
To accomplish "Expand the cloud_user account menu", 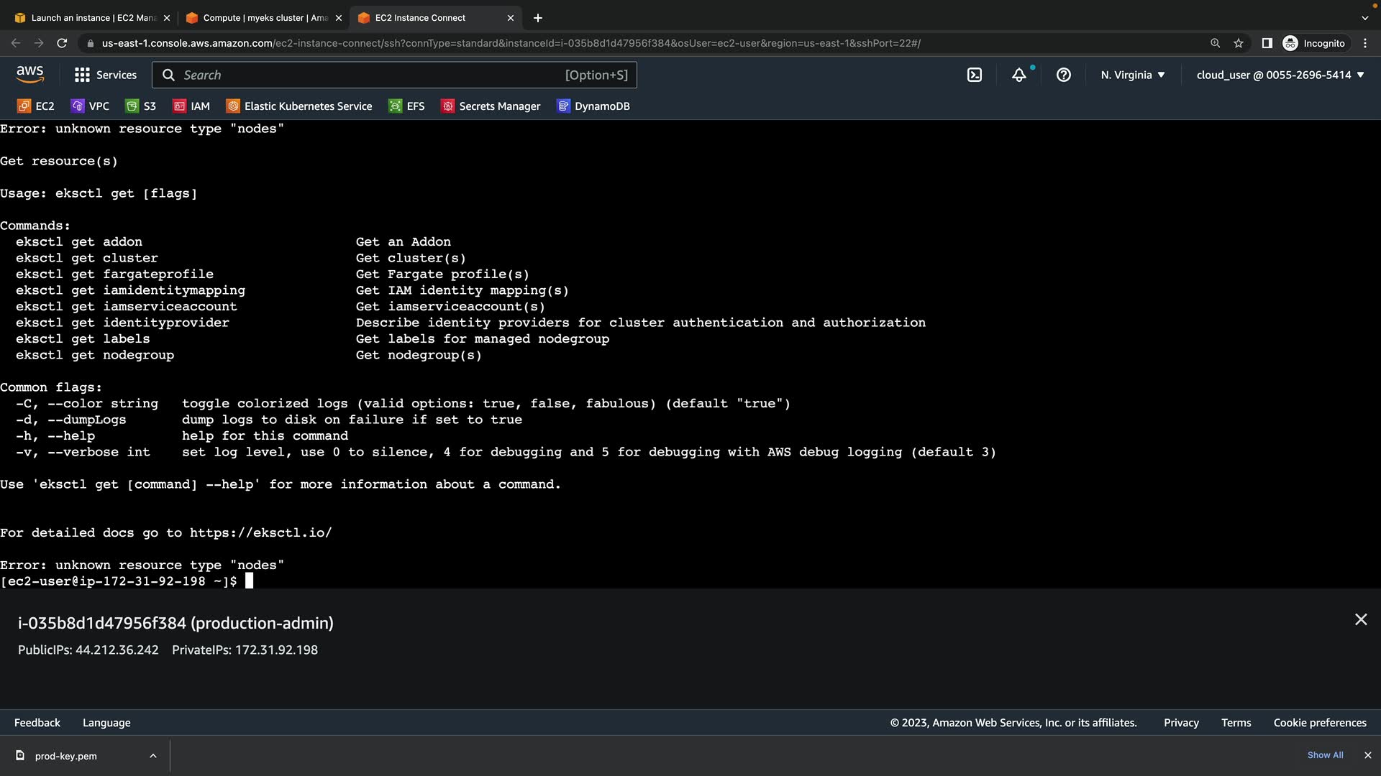I will point(1280,75).
